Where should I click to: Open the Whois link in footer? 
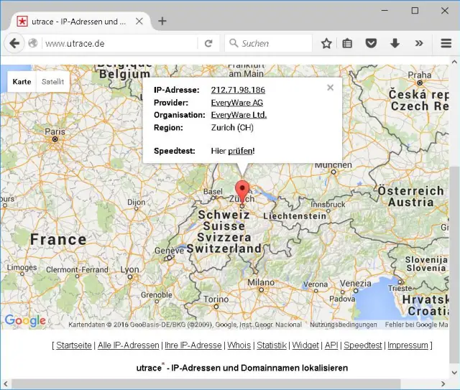click(x=239, y=345)
